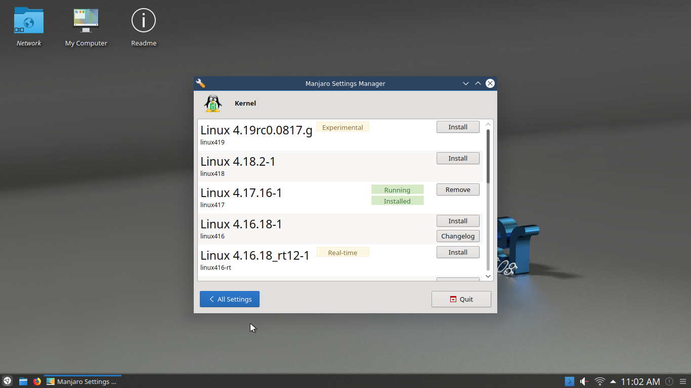Open the application launcher in the taskbar
Screen dimensions: 691x388
8,381
